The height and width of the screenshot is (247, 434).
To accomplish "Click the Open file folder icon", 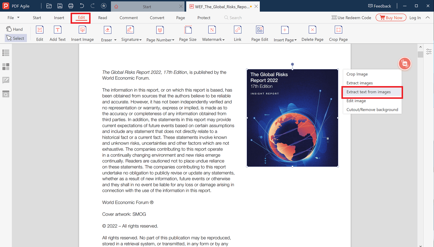I will pos(49,6).
